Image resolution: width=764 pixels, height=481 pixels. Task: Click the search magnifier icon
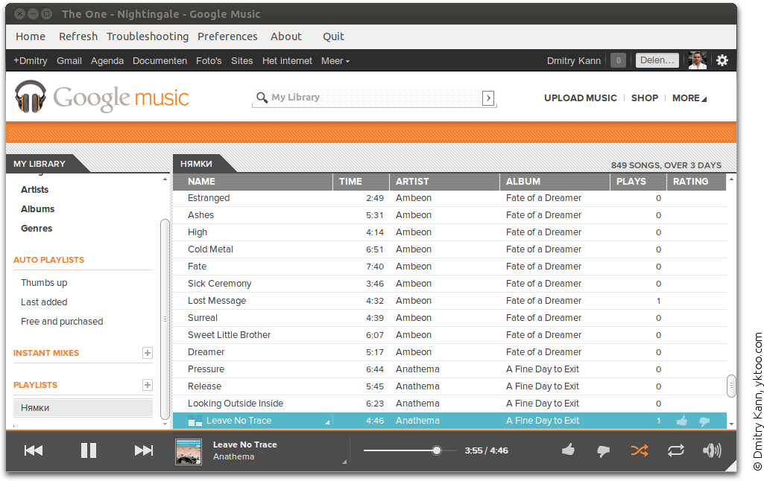(262, 98)
